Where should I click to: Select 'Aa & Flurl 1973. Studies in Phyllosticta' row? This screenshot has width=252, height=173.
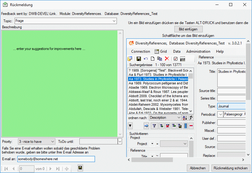pos(158,75)
